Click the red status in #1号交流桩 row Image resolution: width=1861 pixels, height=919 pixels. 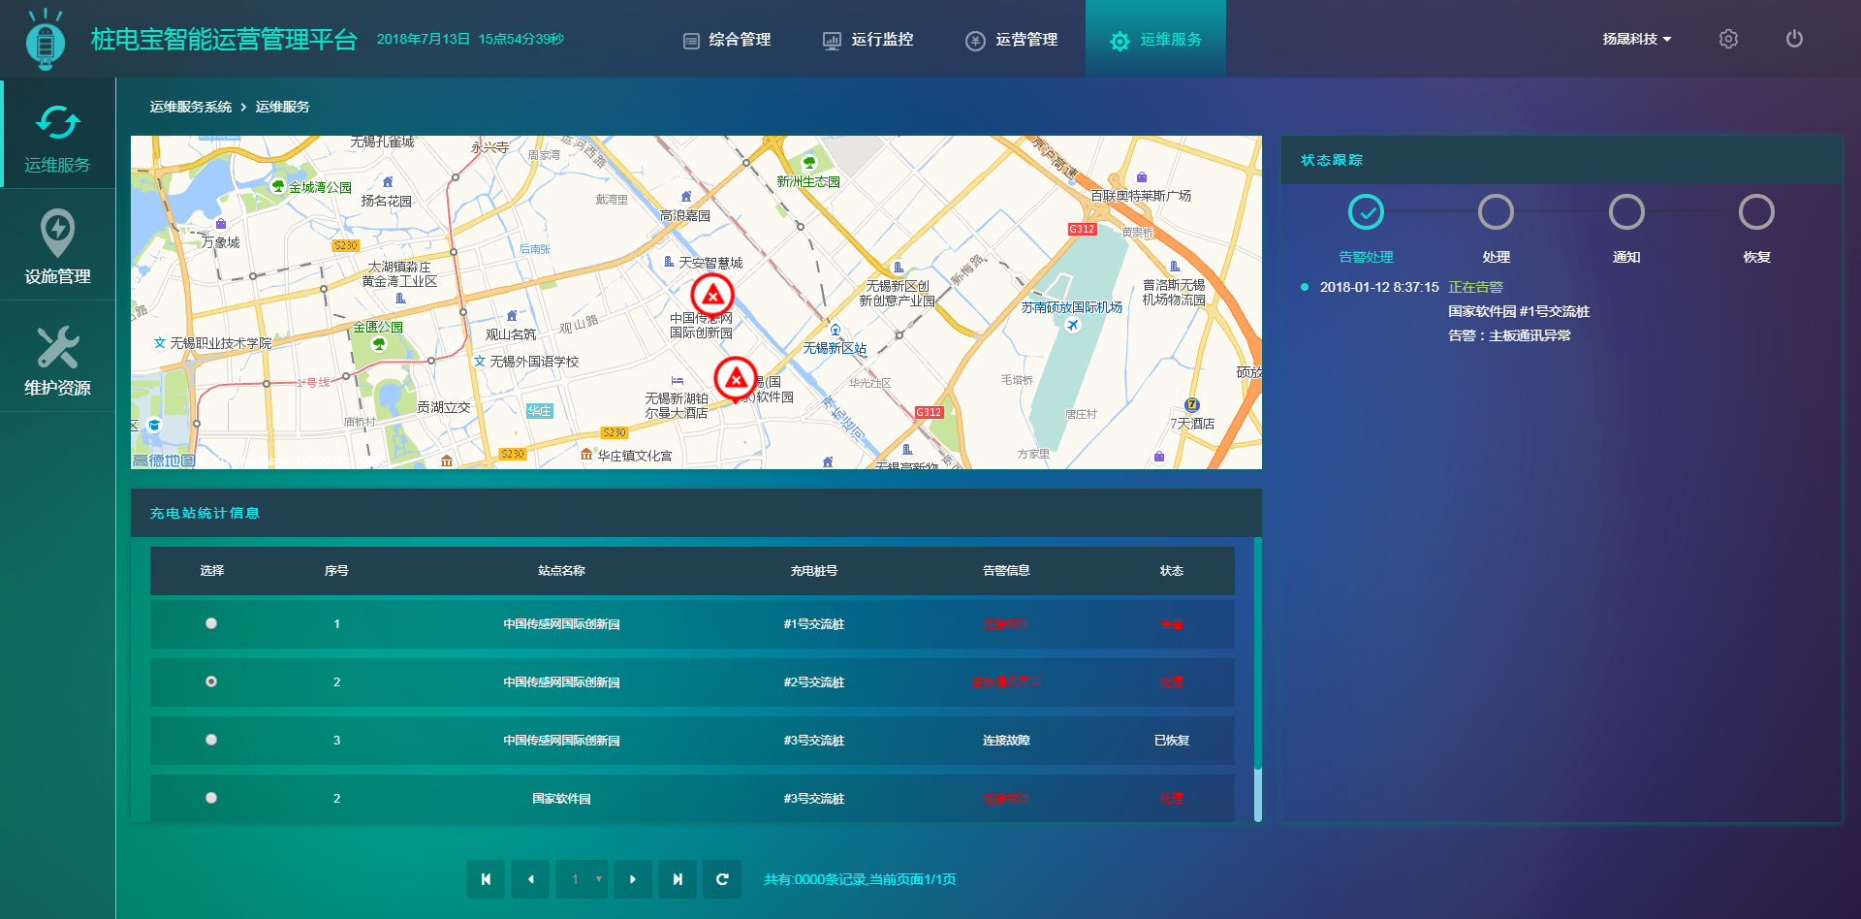pyautogui.click(x=1172, y=624)
